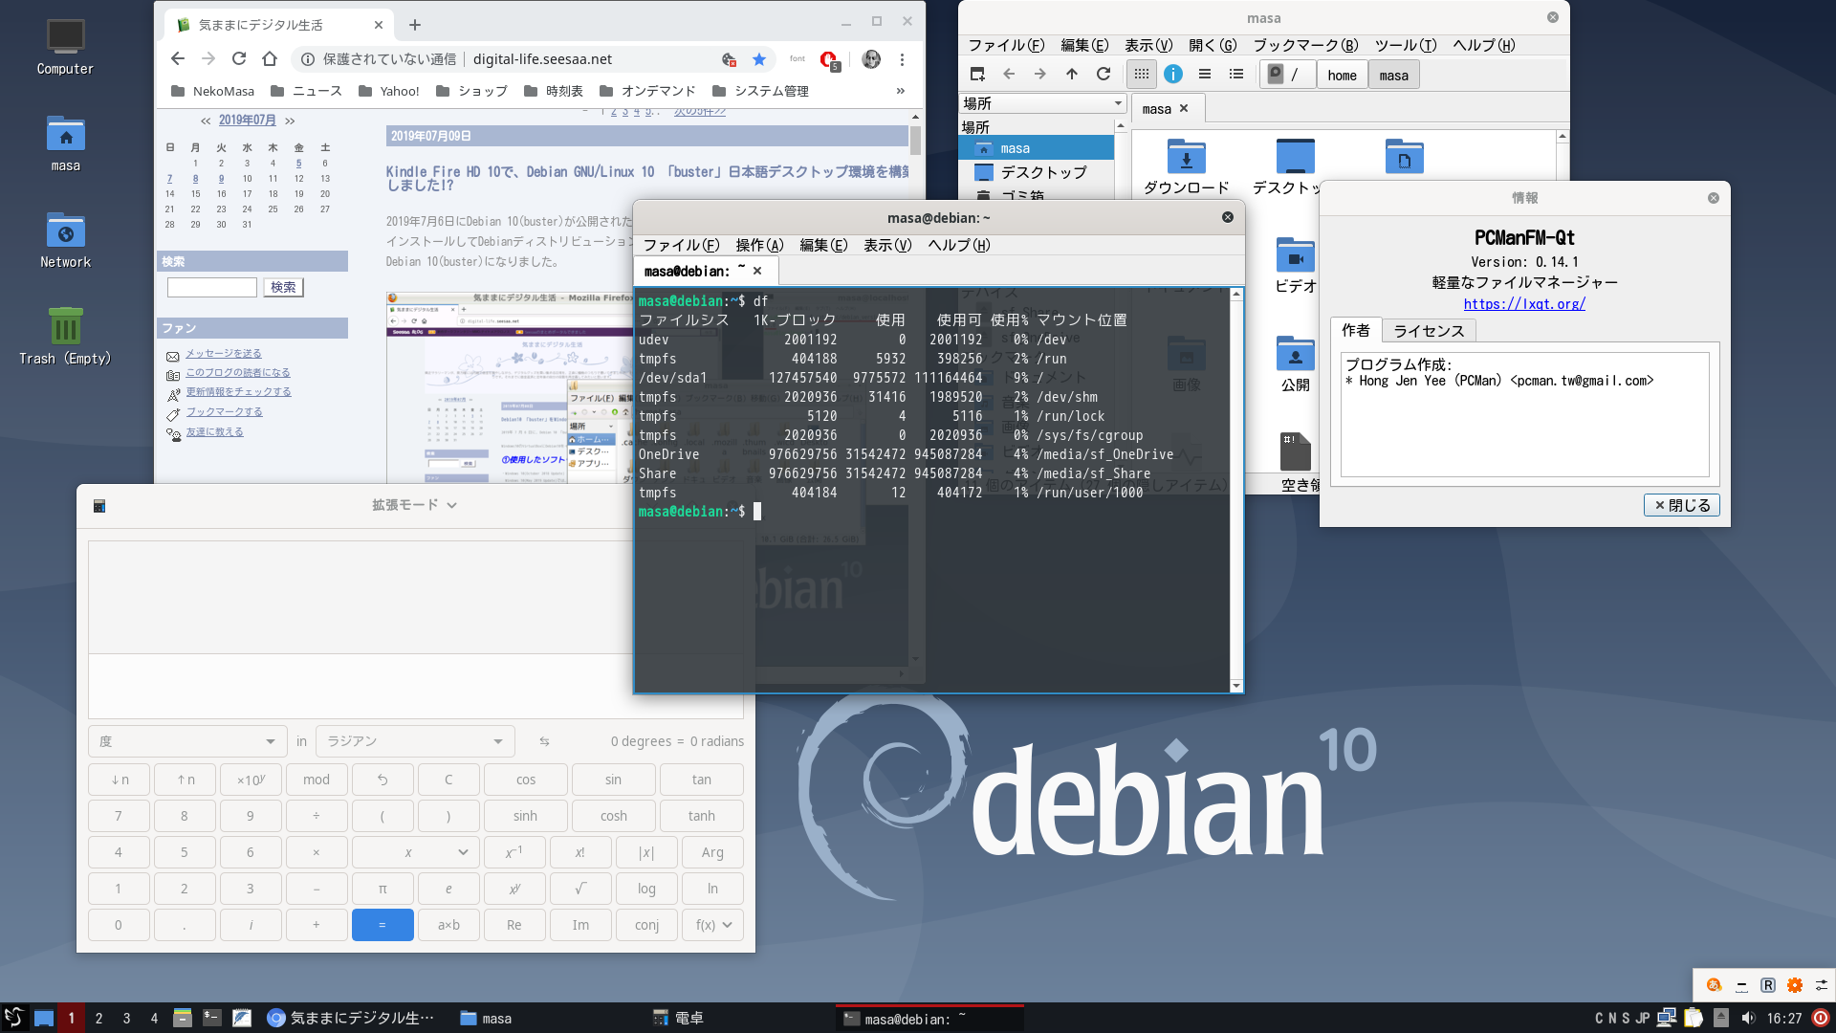The width and height of the screenshot is (1836, 1033).
Task: Open calculator app menu icon
Action: click(99, 506)
